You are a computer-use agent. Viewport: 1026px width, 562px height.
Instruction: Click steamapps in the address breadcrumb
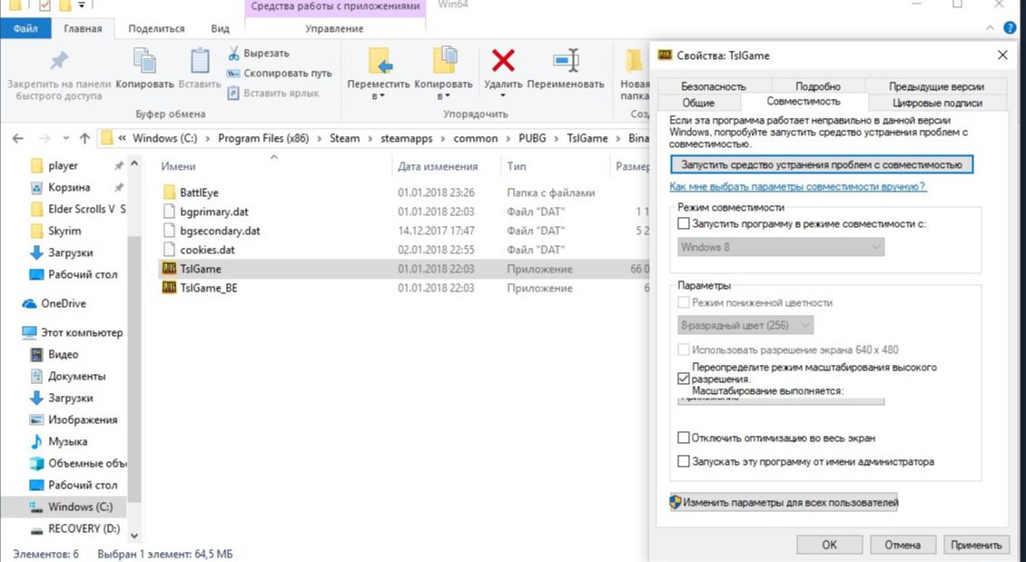407,138
